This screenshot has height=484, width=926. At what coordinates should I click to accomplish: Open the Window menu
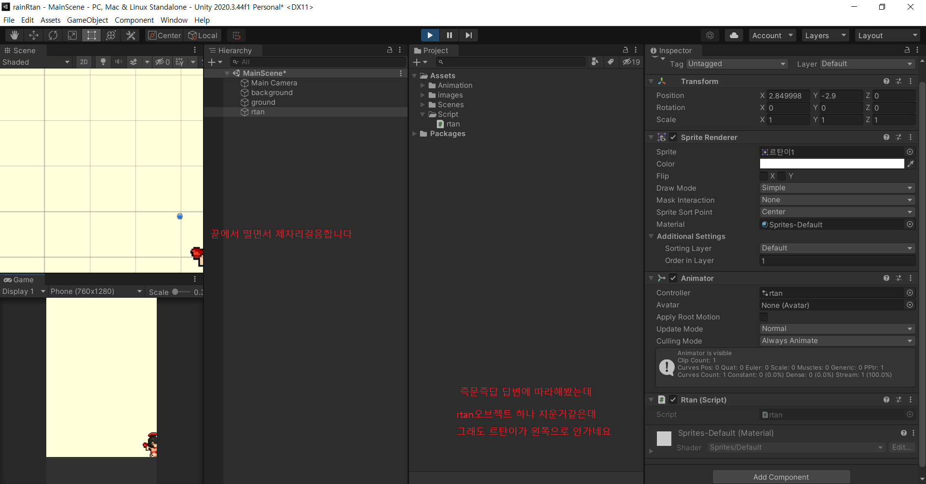[174, 20]
